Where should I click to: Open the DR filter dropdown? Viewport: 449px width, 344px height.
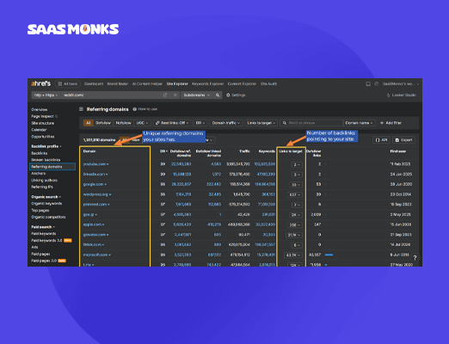(x=200, y=123)
